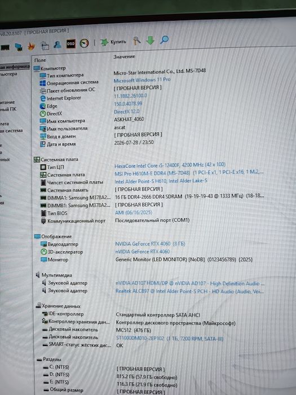
Task: Open the memory benchmark toolbar icon
Action: (x=5, y=47)
